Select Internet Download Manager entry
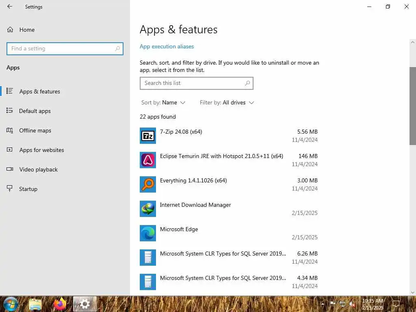This screenshot has height=312, width=416. pyautogui.click(x=229, y=209)
